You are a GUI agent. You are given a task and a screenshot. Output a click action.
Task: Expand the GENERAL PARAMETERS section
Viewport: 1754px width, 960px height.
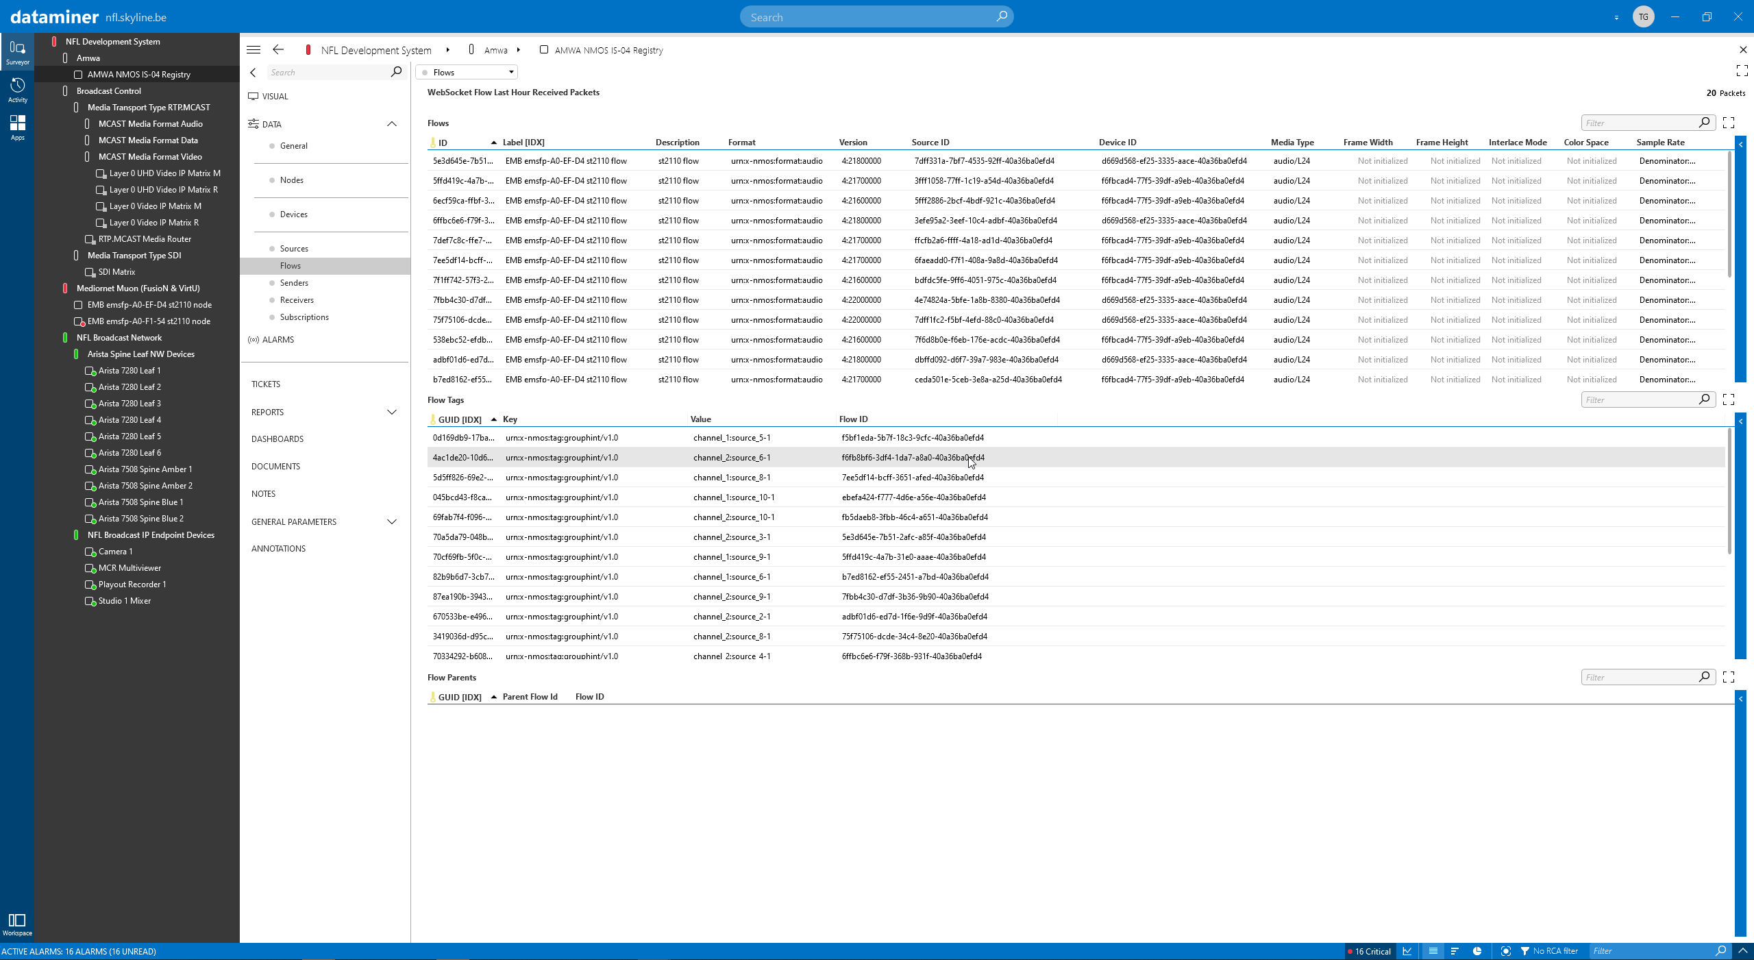392,521
